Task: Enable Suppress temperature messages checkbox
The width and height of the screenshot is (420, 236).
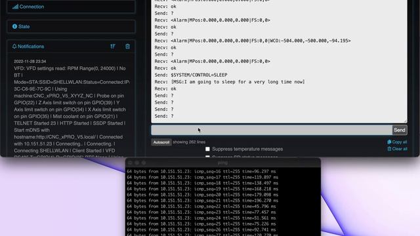Action: (x=207, y=149)
